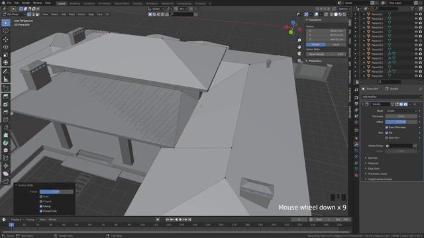Open the Solidify Mode Simple dropdown

[401, 111]
